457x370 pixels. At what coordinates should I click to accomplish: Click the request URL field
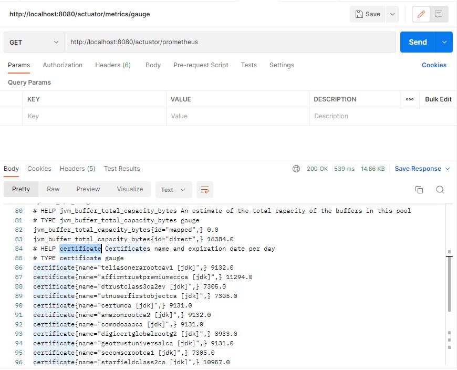[230, 42]
